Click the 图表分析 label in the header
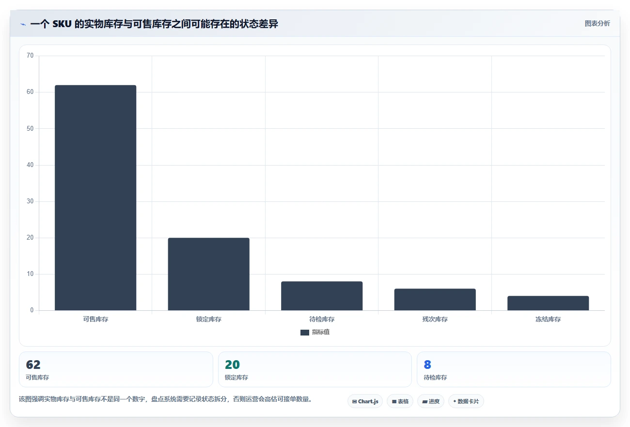The width and height of the screenshot is (630, 427). click(x=597, y=23)
